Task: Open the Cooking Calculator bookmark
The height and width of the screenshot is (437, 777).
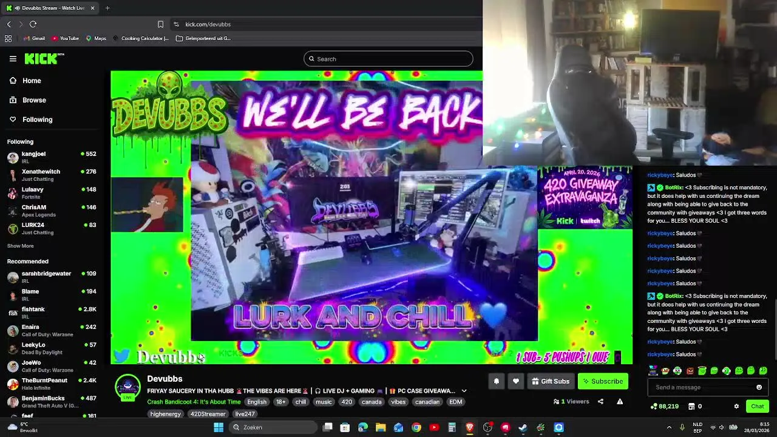Action: (140, 38)
